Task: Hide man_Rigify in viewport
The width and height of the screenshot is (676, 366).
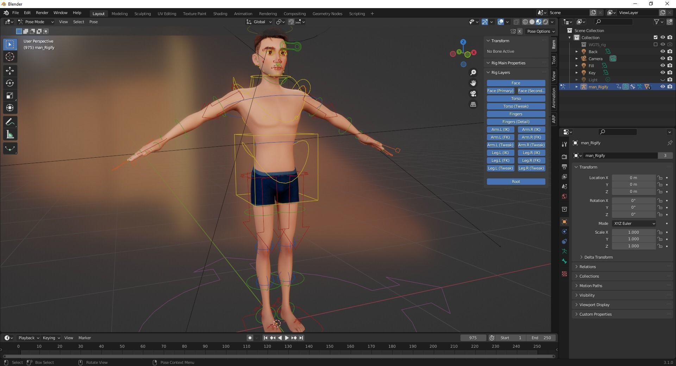Action: point(663,87)
